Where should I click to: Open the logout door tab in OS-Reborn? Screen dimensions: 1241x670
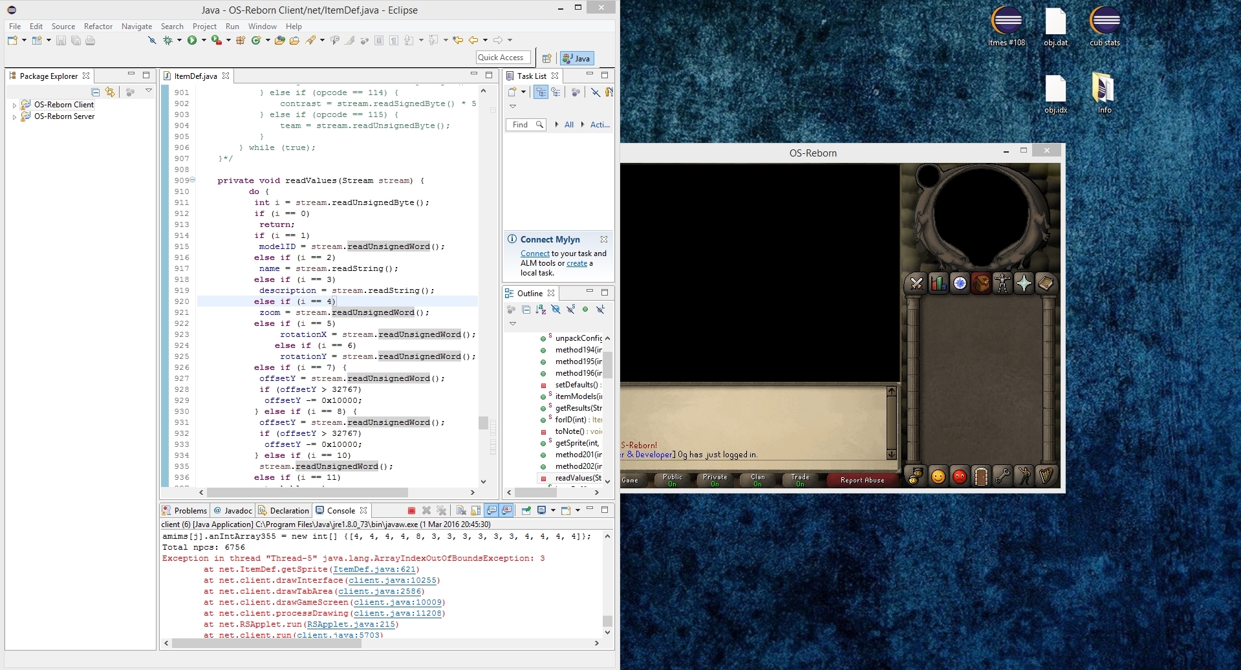point(981,477)
